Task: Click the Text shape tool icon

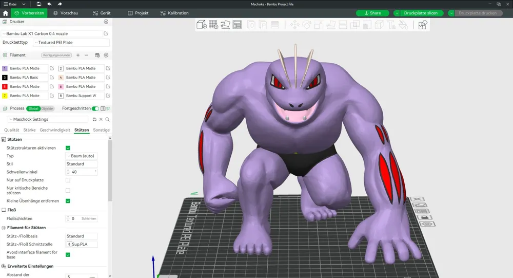Action: pyautogui.click(x=391, y=25)
